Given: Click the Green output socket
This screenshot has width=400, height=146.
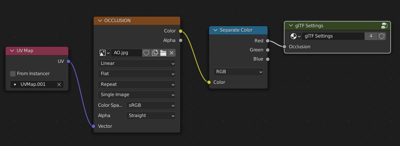Looking at the screenshot, I should point(268,50).
